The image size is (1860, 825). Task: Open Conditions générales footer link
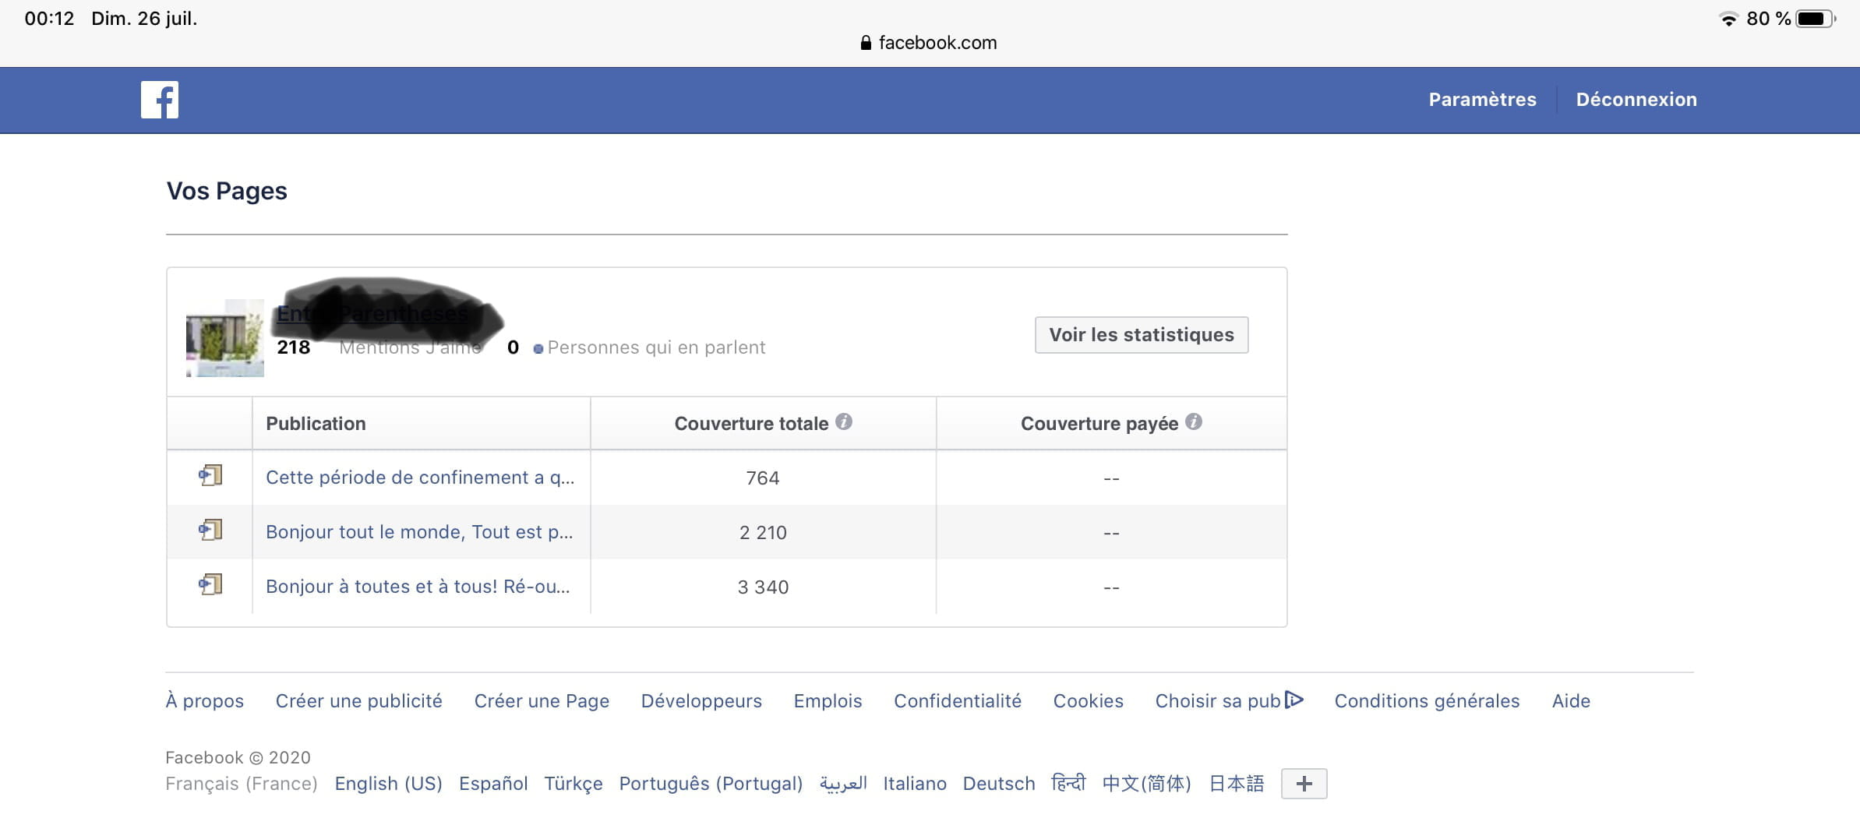coord(1427,701)
